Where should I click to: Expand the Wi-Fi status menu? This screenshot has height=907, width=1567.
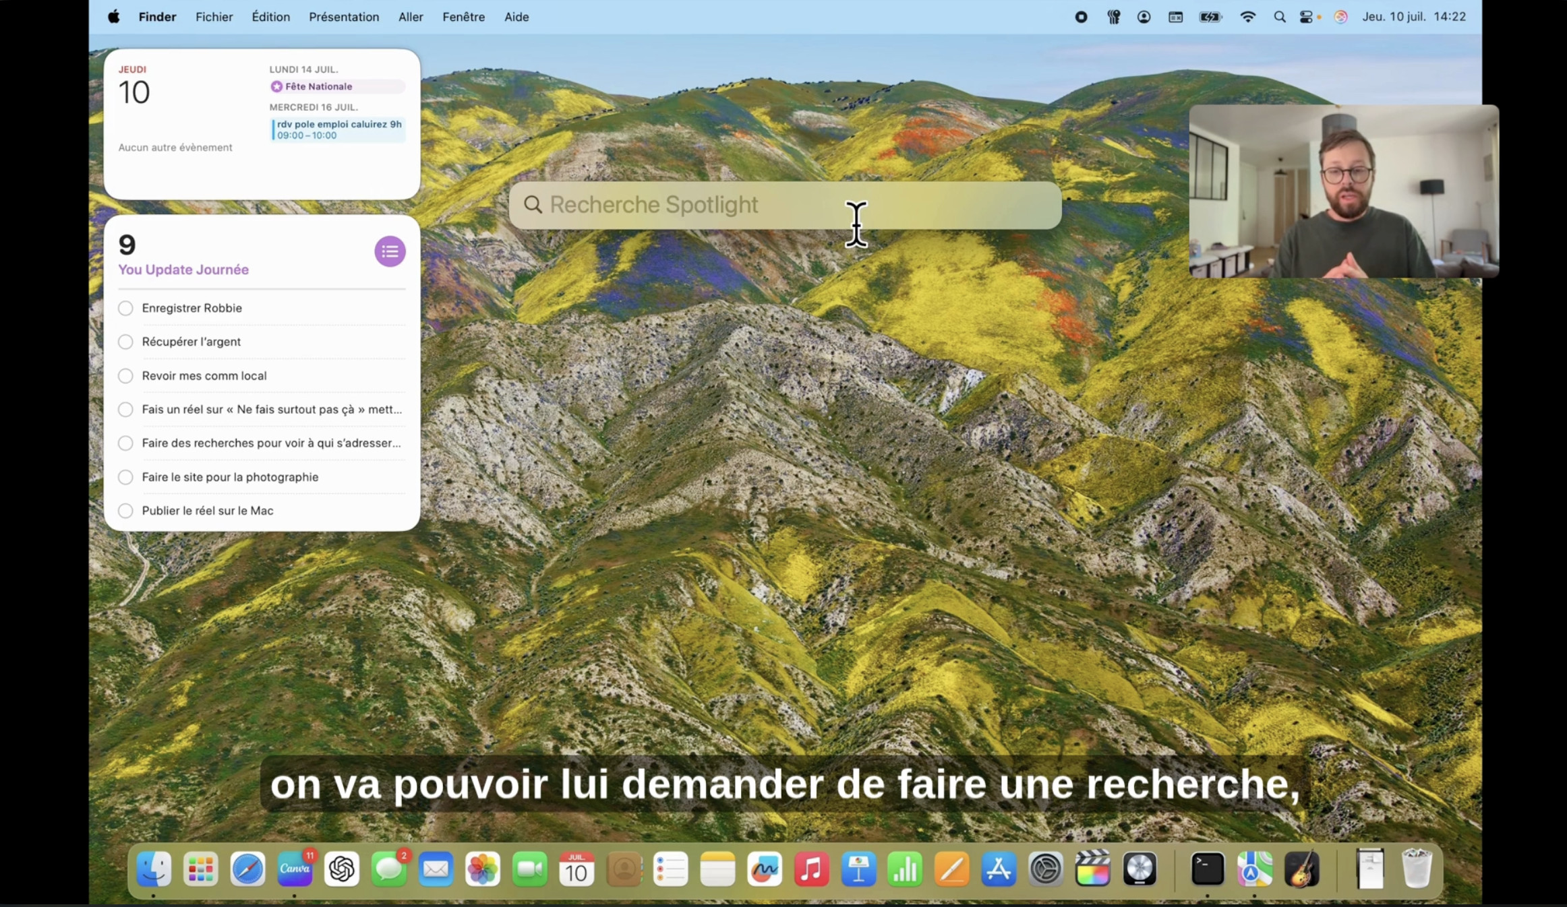point(1247,17)
